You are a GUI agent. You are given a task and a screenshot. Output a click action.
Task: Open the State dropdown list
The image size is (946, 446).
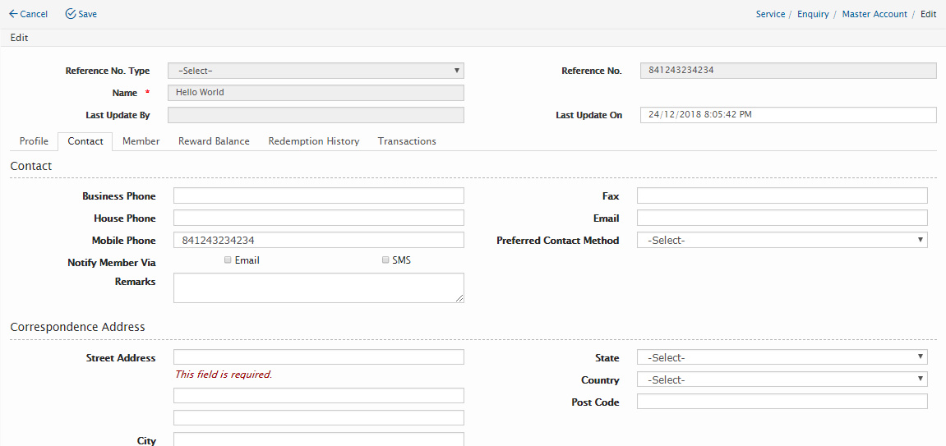coord(782,357)
